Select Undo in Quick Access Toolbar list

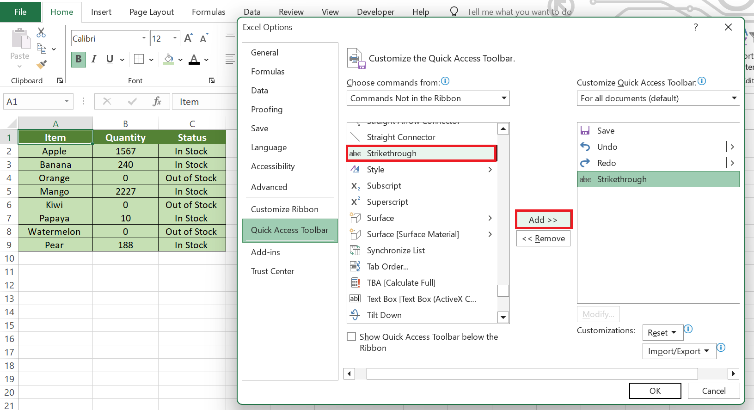658,147
